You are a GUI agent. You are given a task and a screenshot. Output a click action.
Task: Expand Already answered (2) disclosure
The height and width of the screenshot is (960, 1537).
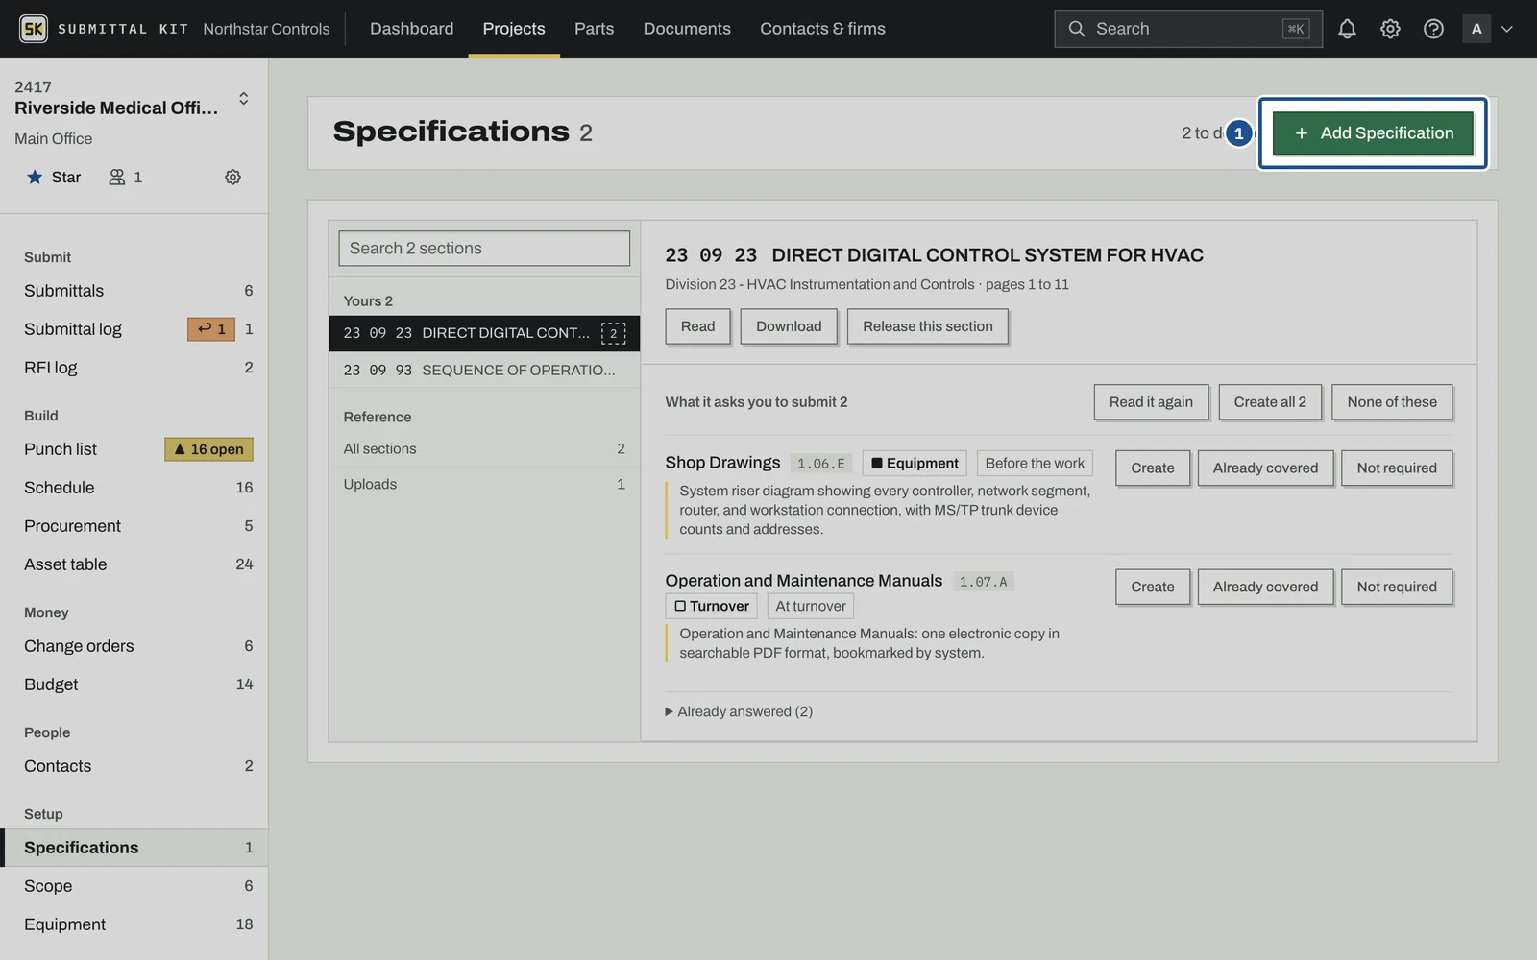[x=739, y=711]
